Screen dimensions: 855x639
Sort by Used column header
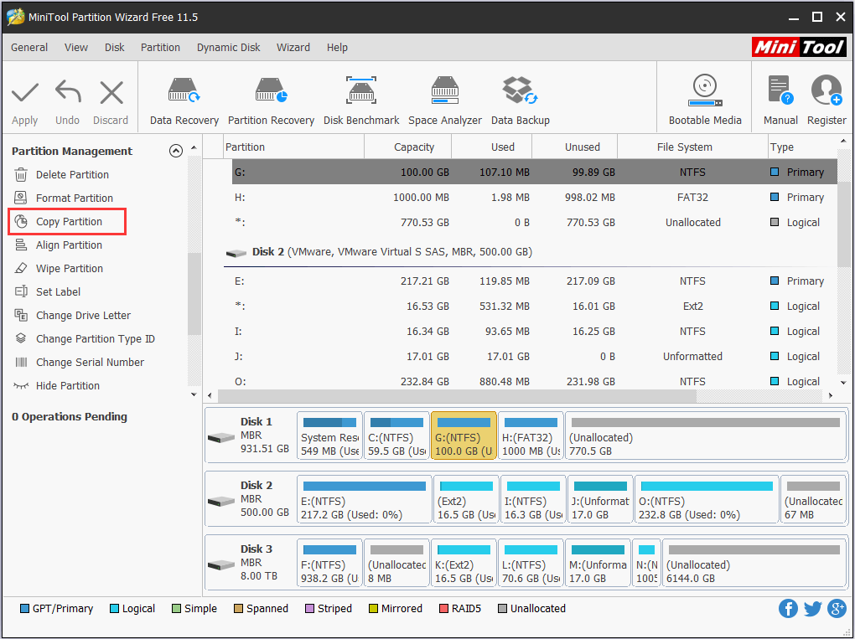(492, 147)
